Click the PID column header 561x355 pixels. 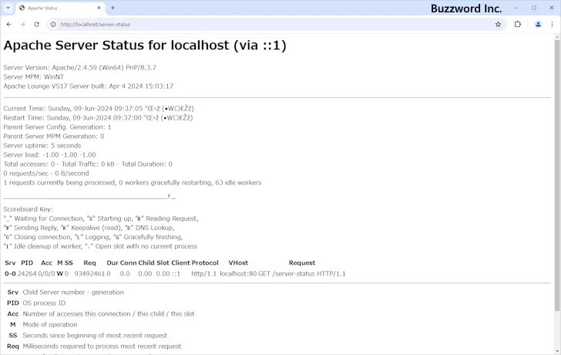[27, 263]
